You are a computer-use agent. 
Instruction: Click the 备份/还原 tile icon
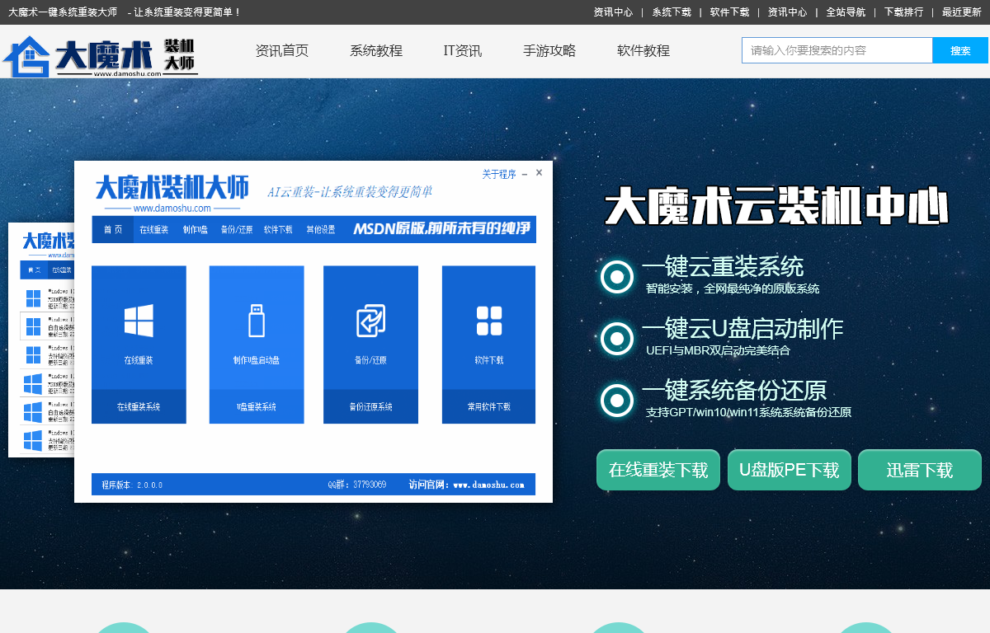[370, 321]
